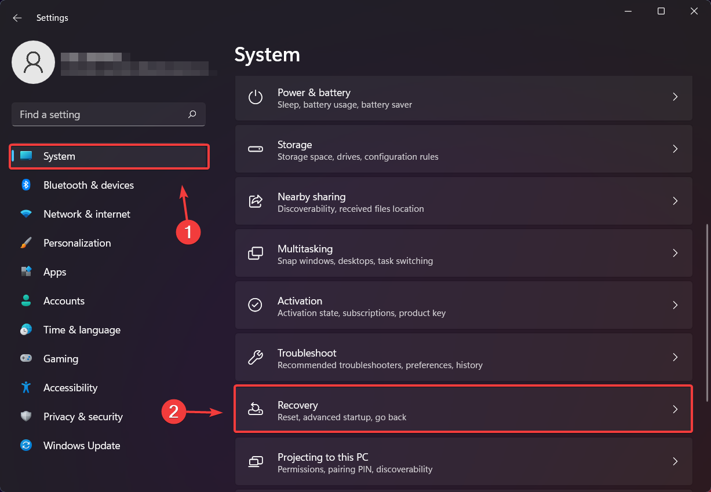Click the Network & internet Wi-Fi icon
The image size is (711, 492).
[x=26, y=214]
